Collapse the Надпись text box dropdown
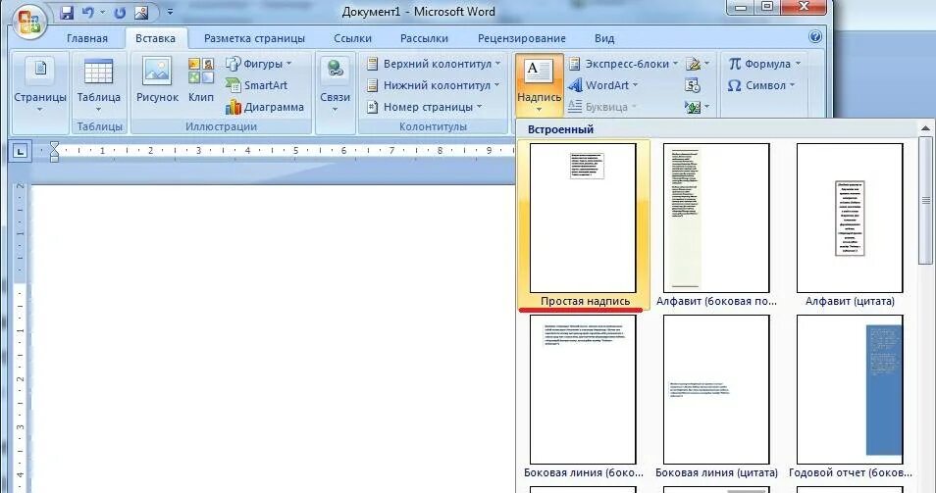The height and width of the screenshot is (493, 936). point(539,86)
